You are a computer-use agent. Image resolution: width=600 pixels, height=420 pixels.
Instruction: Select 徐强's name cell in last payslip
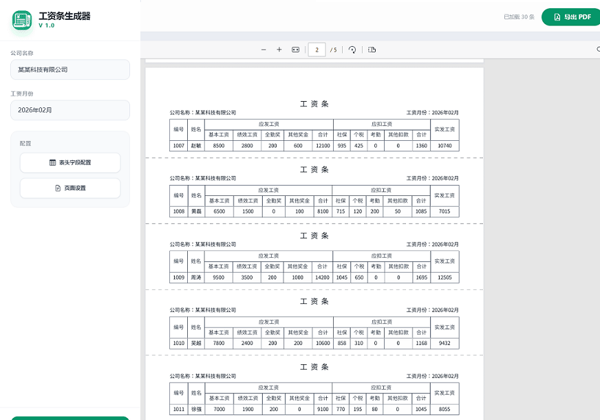tap(196, 409)
